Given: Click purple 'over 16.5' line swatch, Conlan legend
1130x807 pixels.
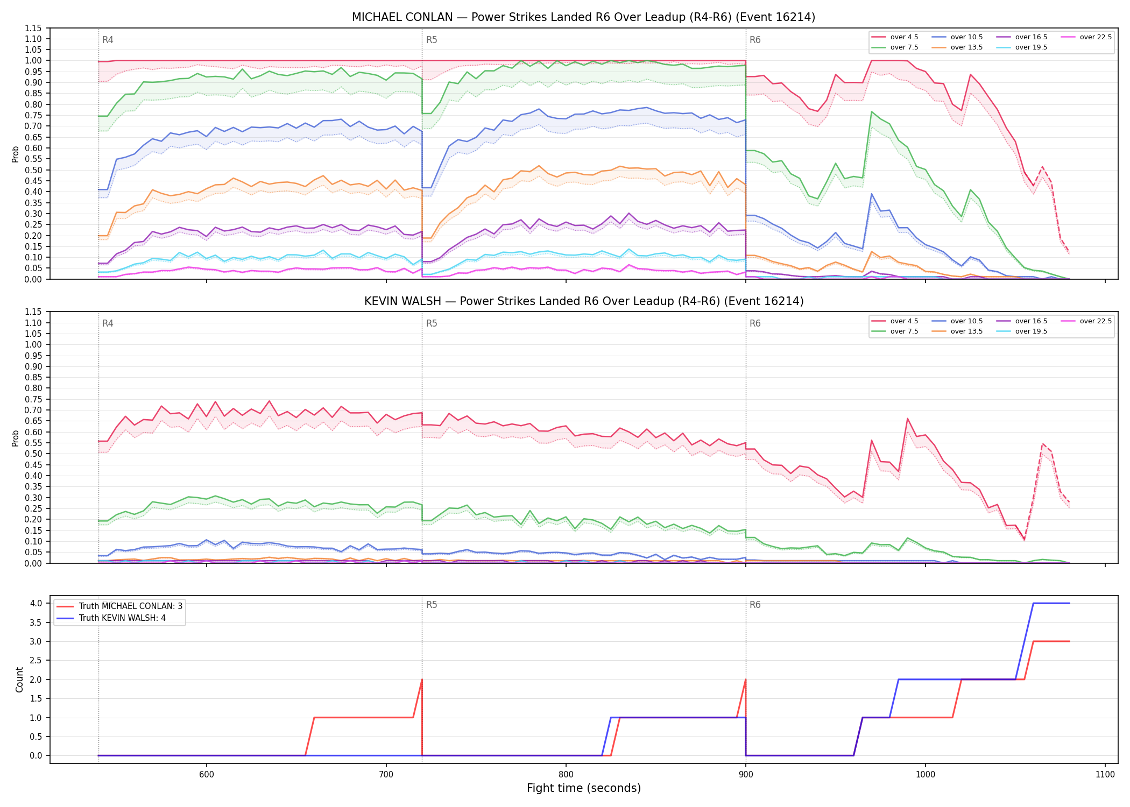Looking at the screenshot, I should 1004,37.
